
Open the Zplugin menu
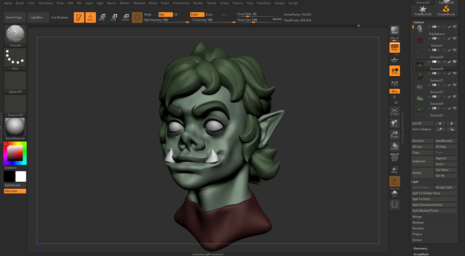pos(279,3)
